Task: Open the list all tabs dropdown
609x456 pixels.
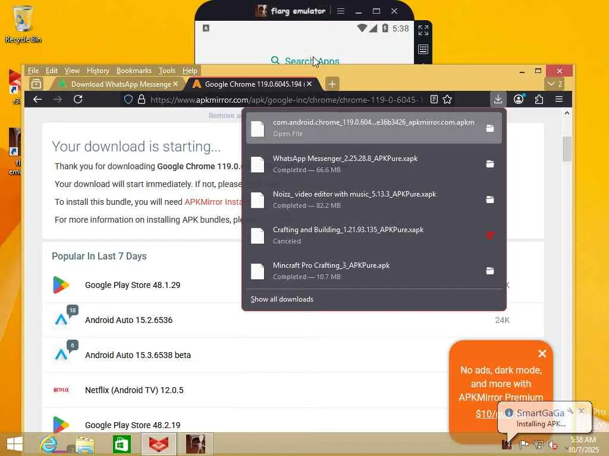Action: tap(555, 84)
